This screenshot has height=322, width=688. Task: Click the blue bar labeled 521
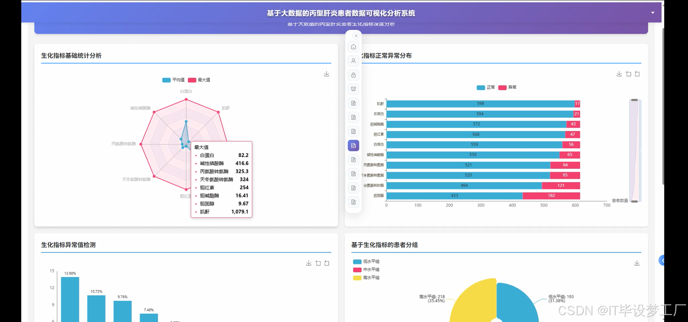point(468,165)
